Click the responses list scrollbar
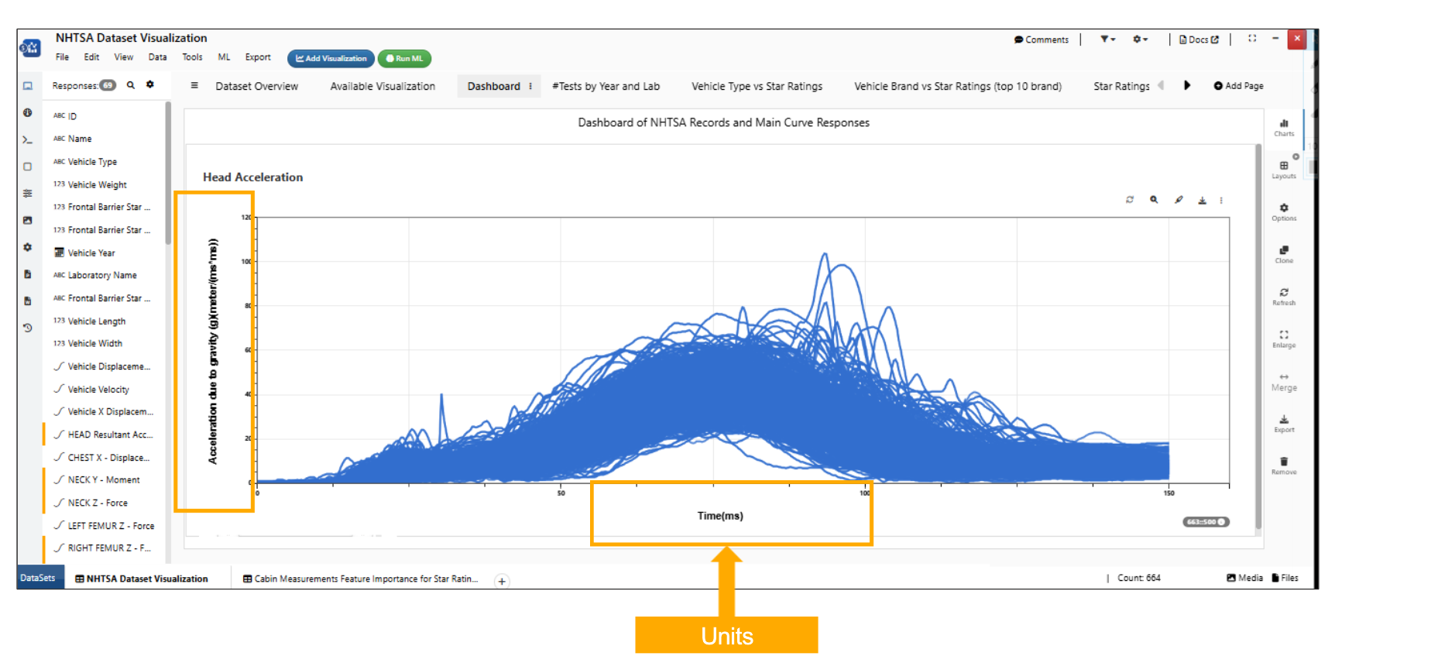 tap(168, 173)
